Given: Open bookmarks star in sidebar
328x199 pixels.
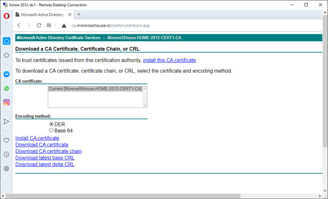Looking at the screenshot, I should 7,55.
